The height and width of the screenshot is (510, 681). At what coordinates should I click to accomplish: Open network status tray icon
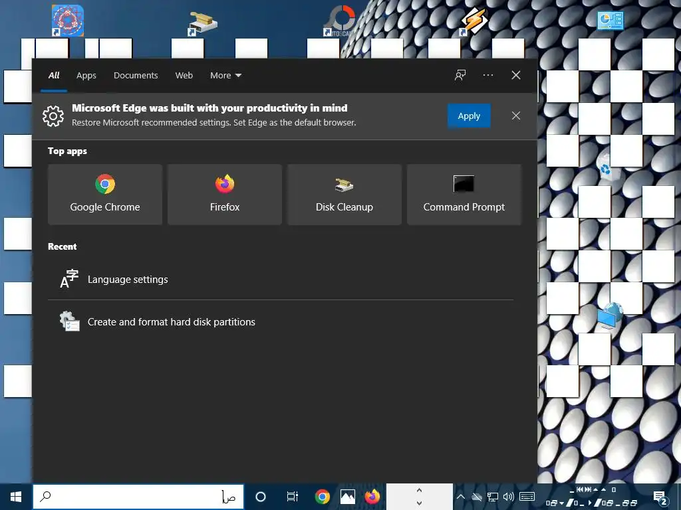[493, 497]
